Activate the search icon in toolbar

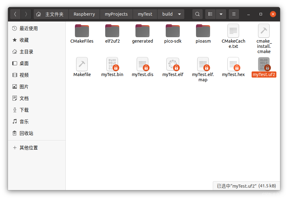(197, 14)
